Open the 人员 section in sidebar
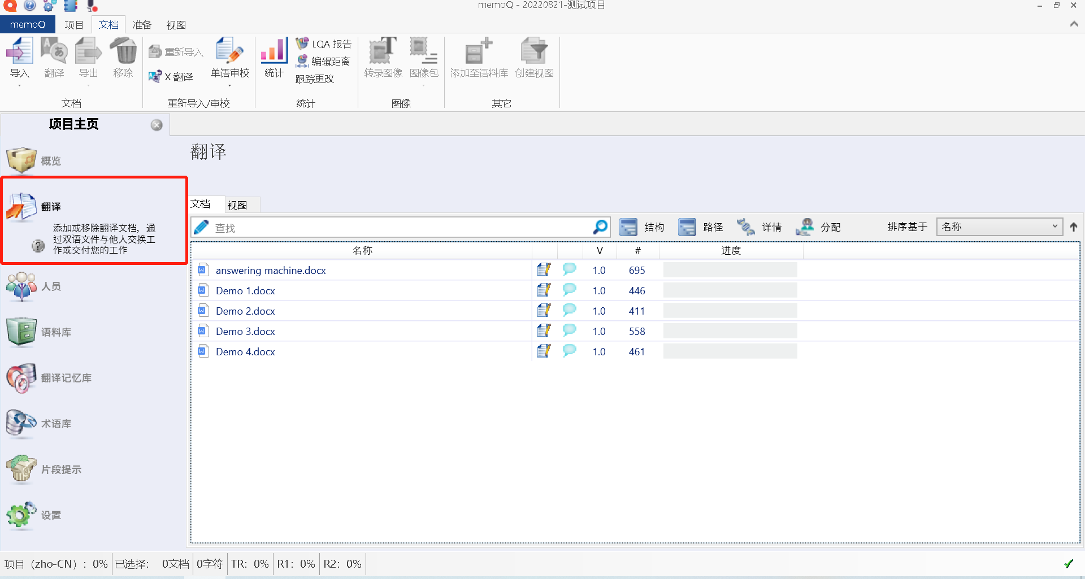This screenshot has width=1085, height=579. pyautogui.click(x=34, y=286)
